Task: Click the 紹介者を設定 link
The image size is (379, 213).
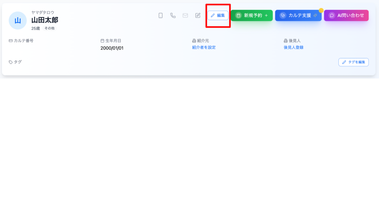Action: pyautogui.click(x=204, y=47)
